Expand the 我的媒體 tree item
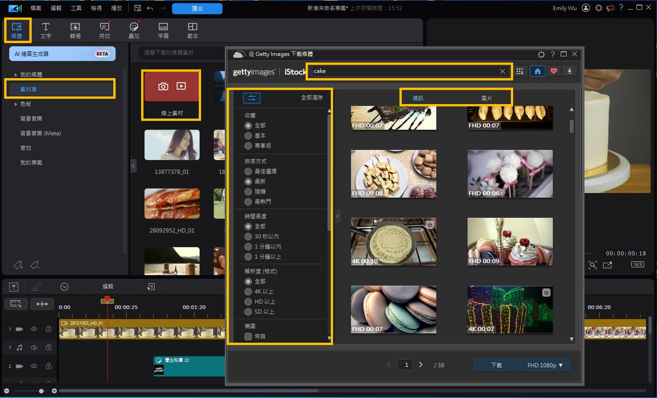 tap(16, 75)
